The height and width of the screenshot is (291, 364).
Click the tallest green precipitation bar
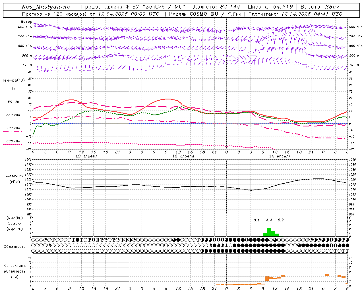tap(269, 232)
